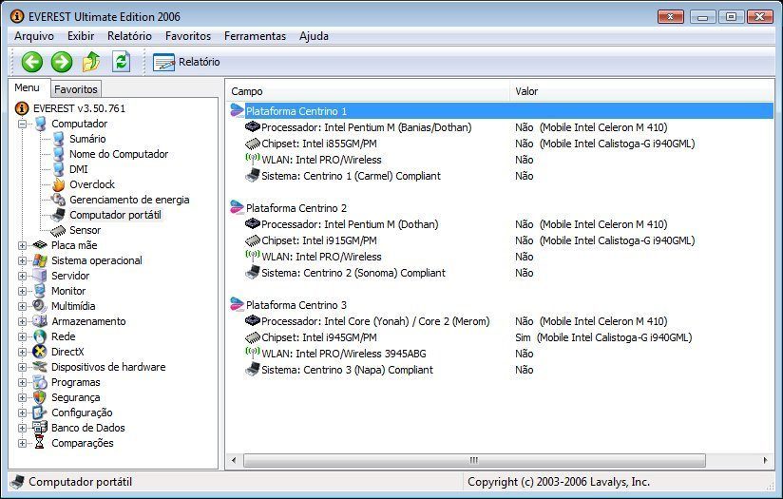Click the Placa mãe motherboard icon
This screenshot has height=499, width=783.
click(40, 245)
